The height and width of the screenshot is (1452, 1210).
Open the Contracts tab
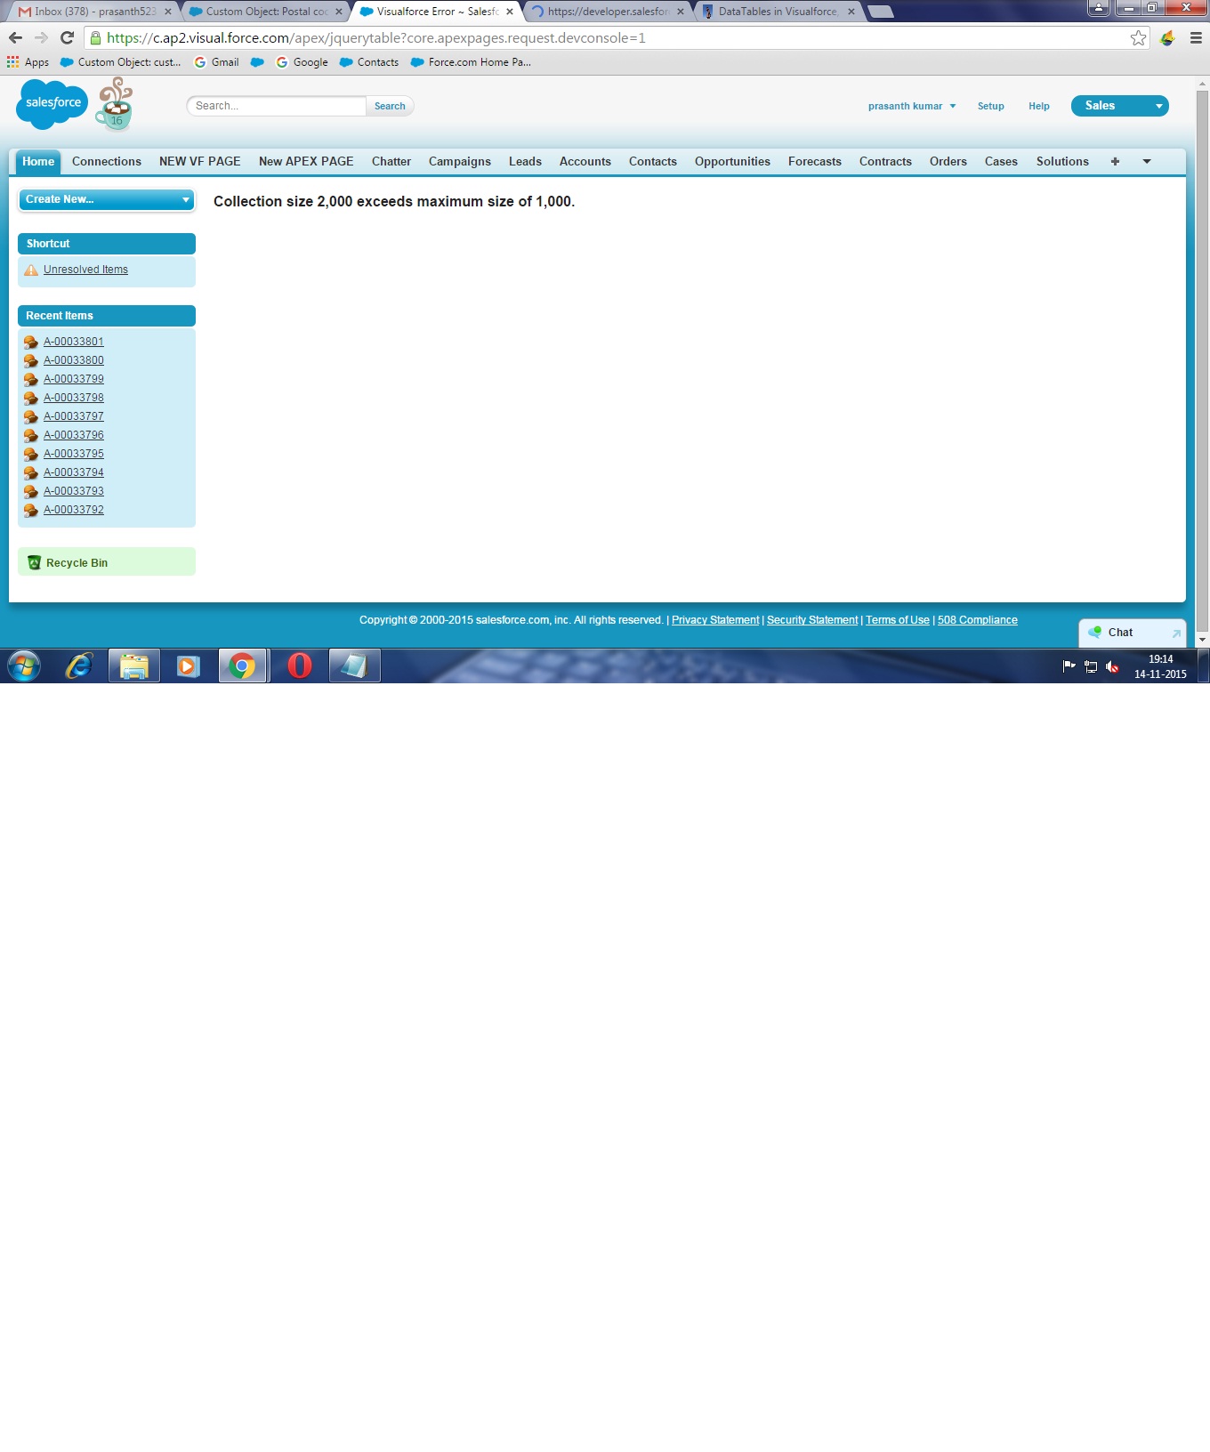coord(885,161)
